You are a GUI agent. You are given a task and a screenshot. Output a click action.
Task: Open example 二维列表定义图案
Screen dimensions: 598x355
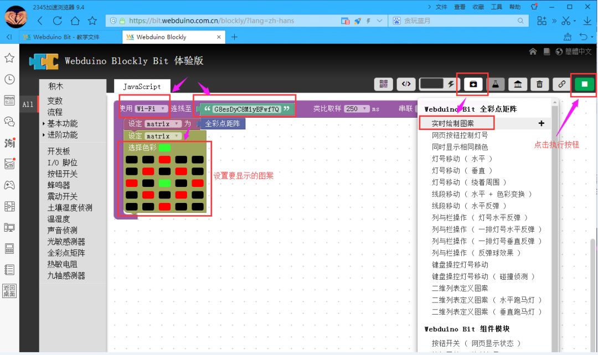(x=460, y=288)
